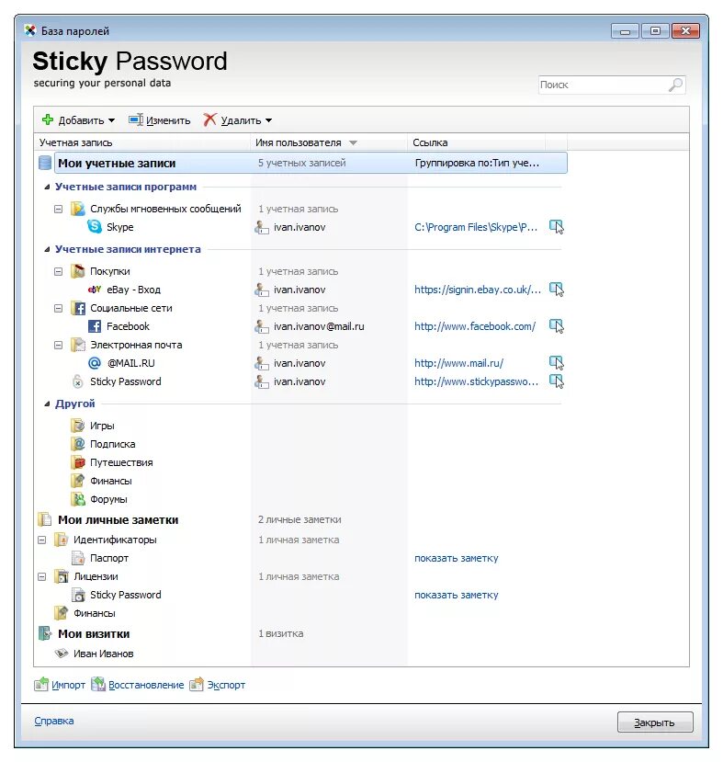Click the magnifier search icon
The image size is (723, 762).
point(675,85)
